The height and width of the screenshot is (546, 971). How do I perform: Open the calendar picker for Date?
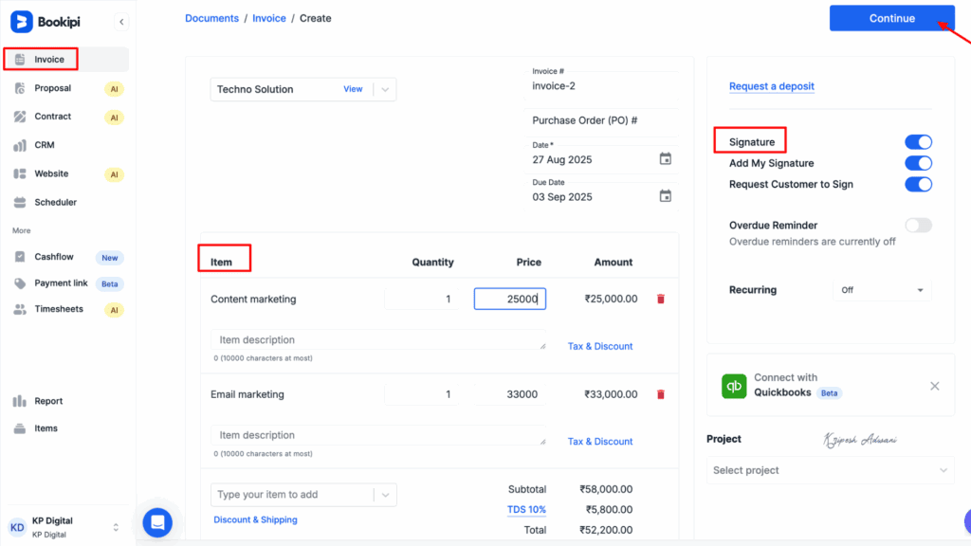tap(666, 159)
